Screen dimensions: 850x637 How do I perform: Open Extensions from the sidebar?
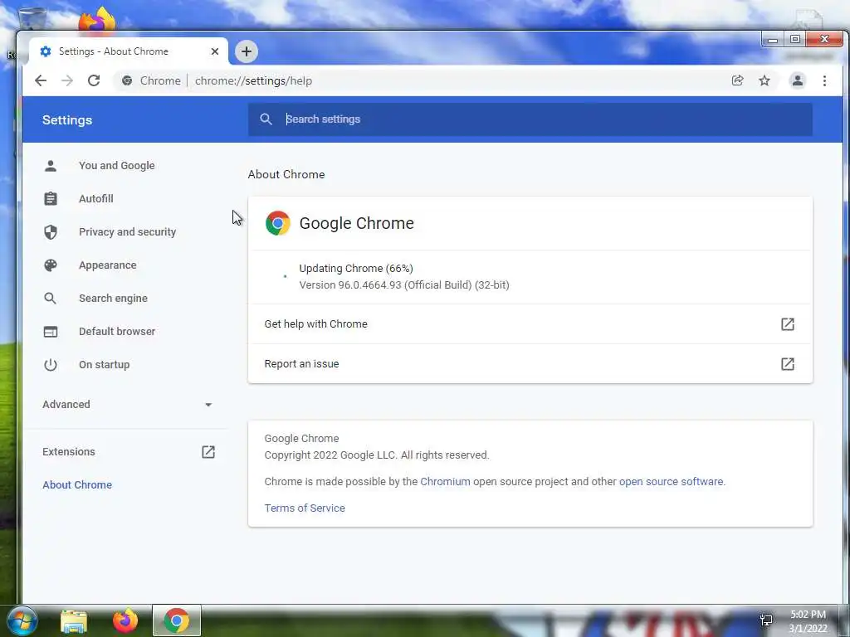click(x=68, y=452)
